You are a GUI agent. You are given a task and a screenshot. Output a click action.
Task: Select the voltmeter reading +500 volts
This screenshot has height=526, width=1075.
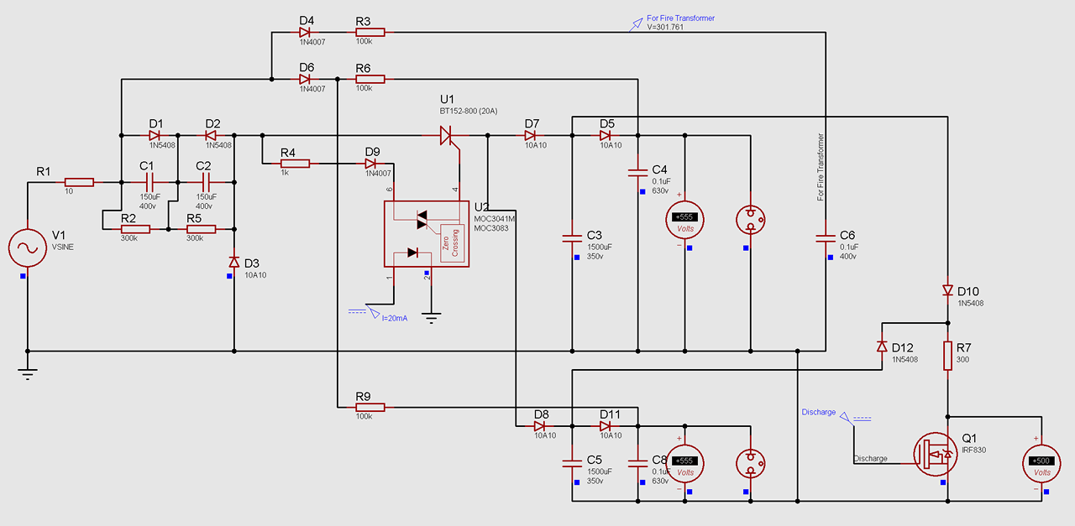point(1041,464)
